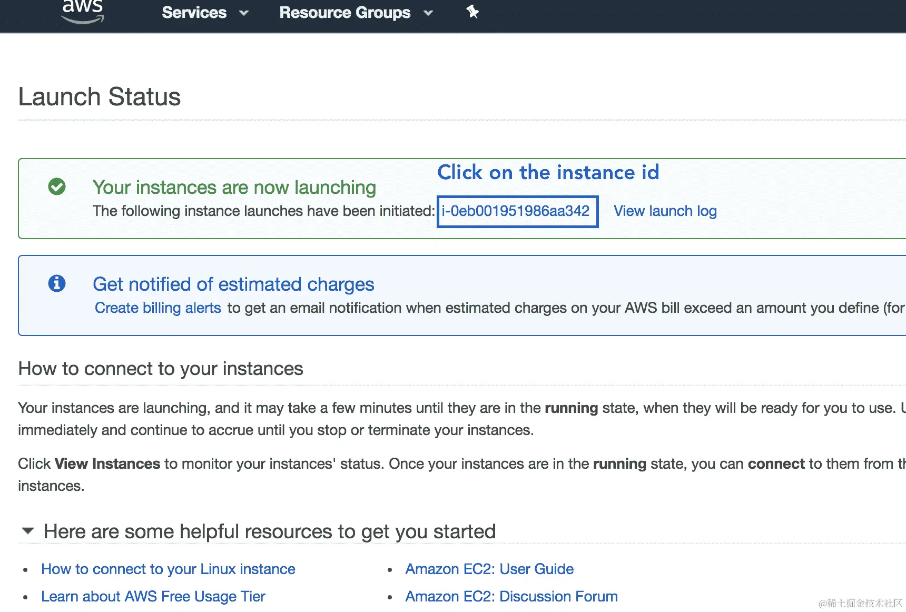Open Amazon EC2: User Guide link

[489, 569]
